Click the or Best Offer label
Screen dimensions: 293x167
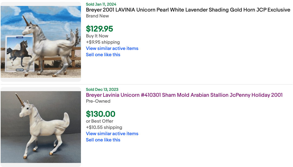(99, 121)
